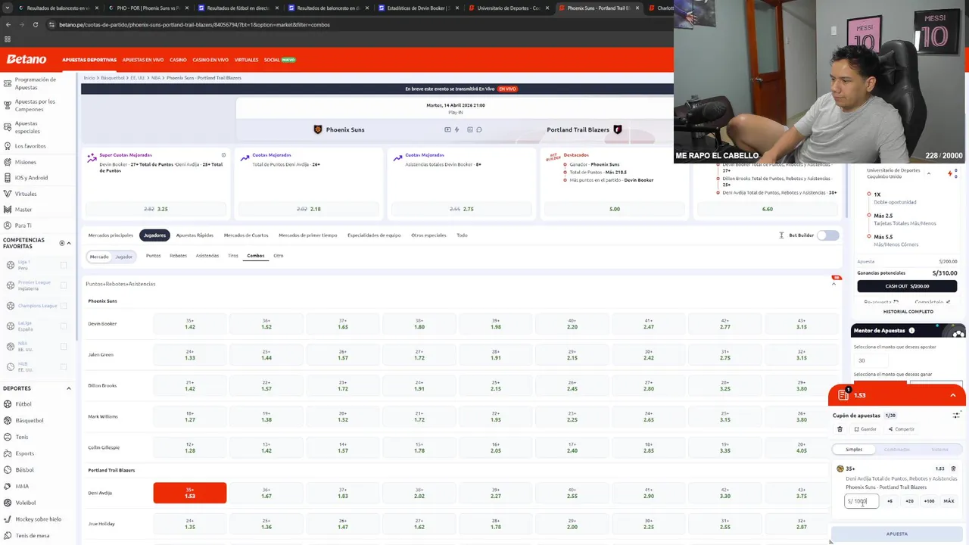Click the CASH OUT S/200.00 button
Image resolution: width=969 pixels, height=545 pixels.
pyautogui.click(x=907, y=286)
